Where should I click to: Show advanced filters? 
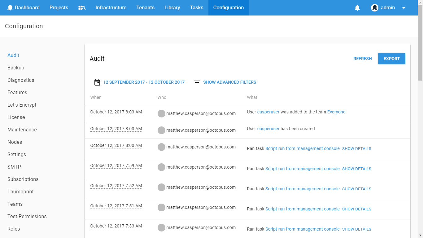[x=229, y=82]
